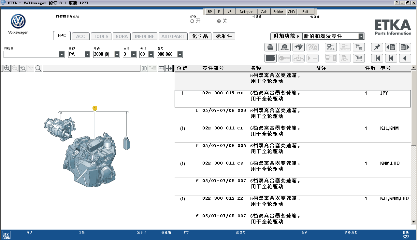This screenshot has height=240, width=417.
Task: Open the 主组 dropdown showing 3
Action: [x=134, y=54]
